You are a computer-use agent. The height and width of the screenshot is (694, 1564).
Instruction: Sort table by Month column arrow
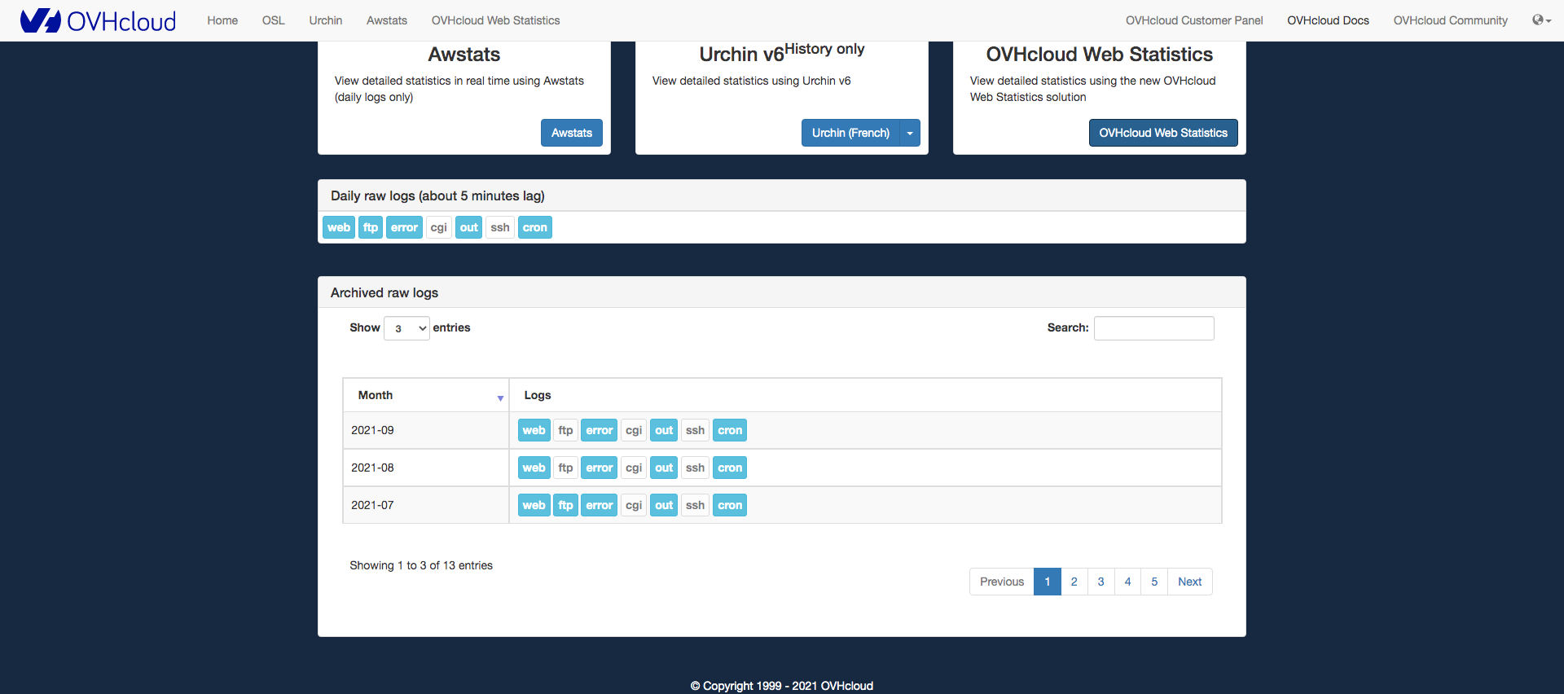pyautogui.click(x=500, y=398)
